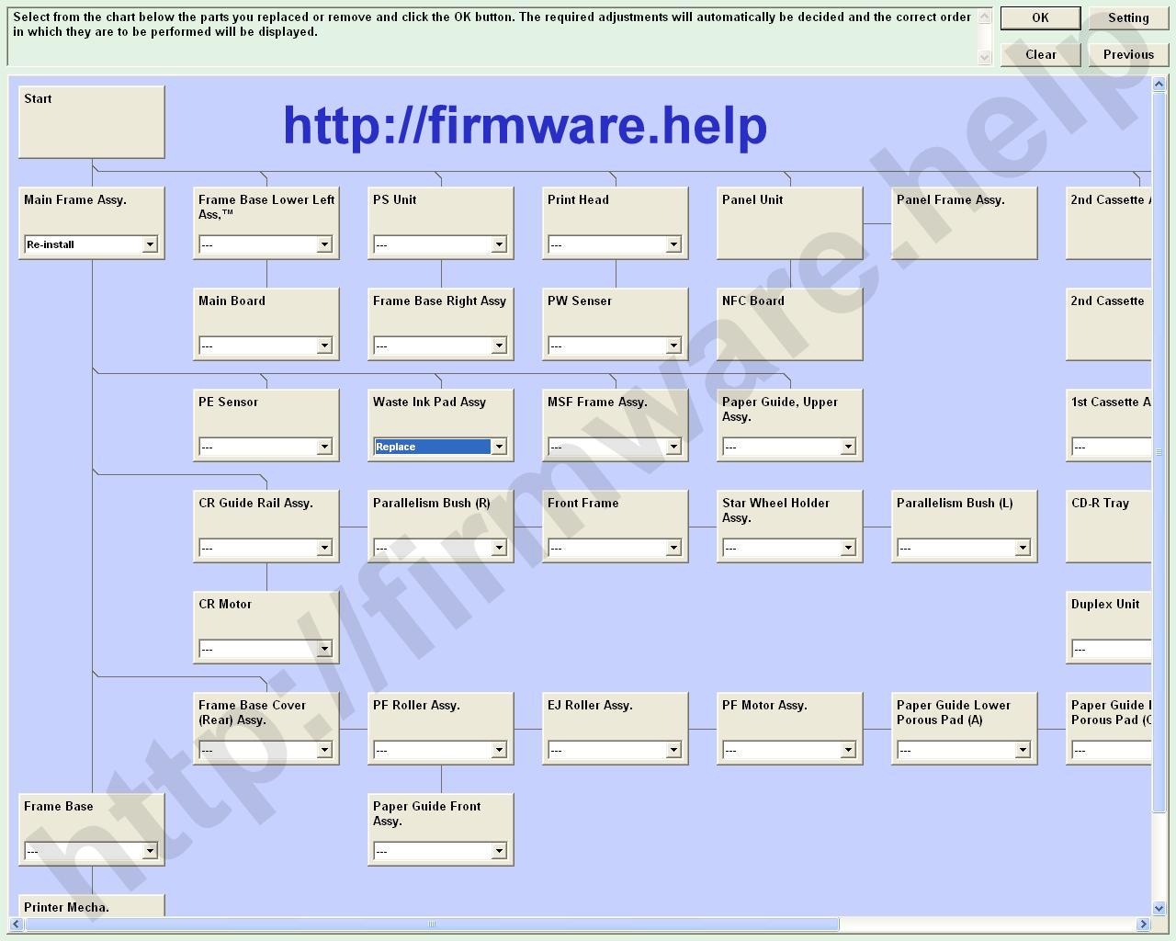Click the OK button

pyautogui.click(x=1040, y=18)
